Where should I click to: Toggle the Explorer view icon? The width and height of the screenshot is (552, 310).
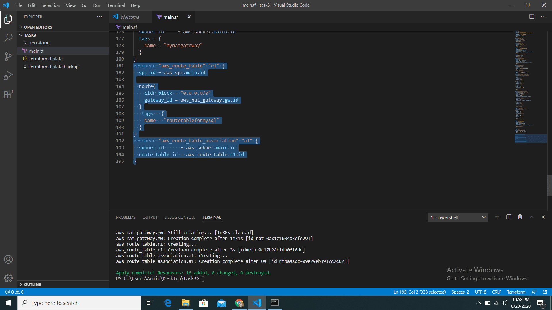pyautogui.click(x=8, y=19)
